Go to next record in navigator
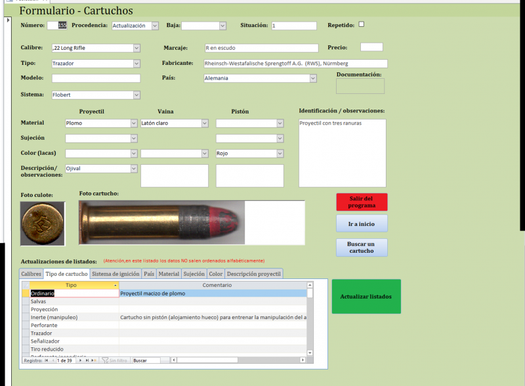 point(80,360)
